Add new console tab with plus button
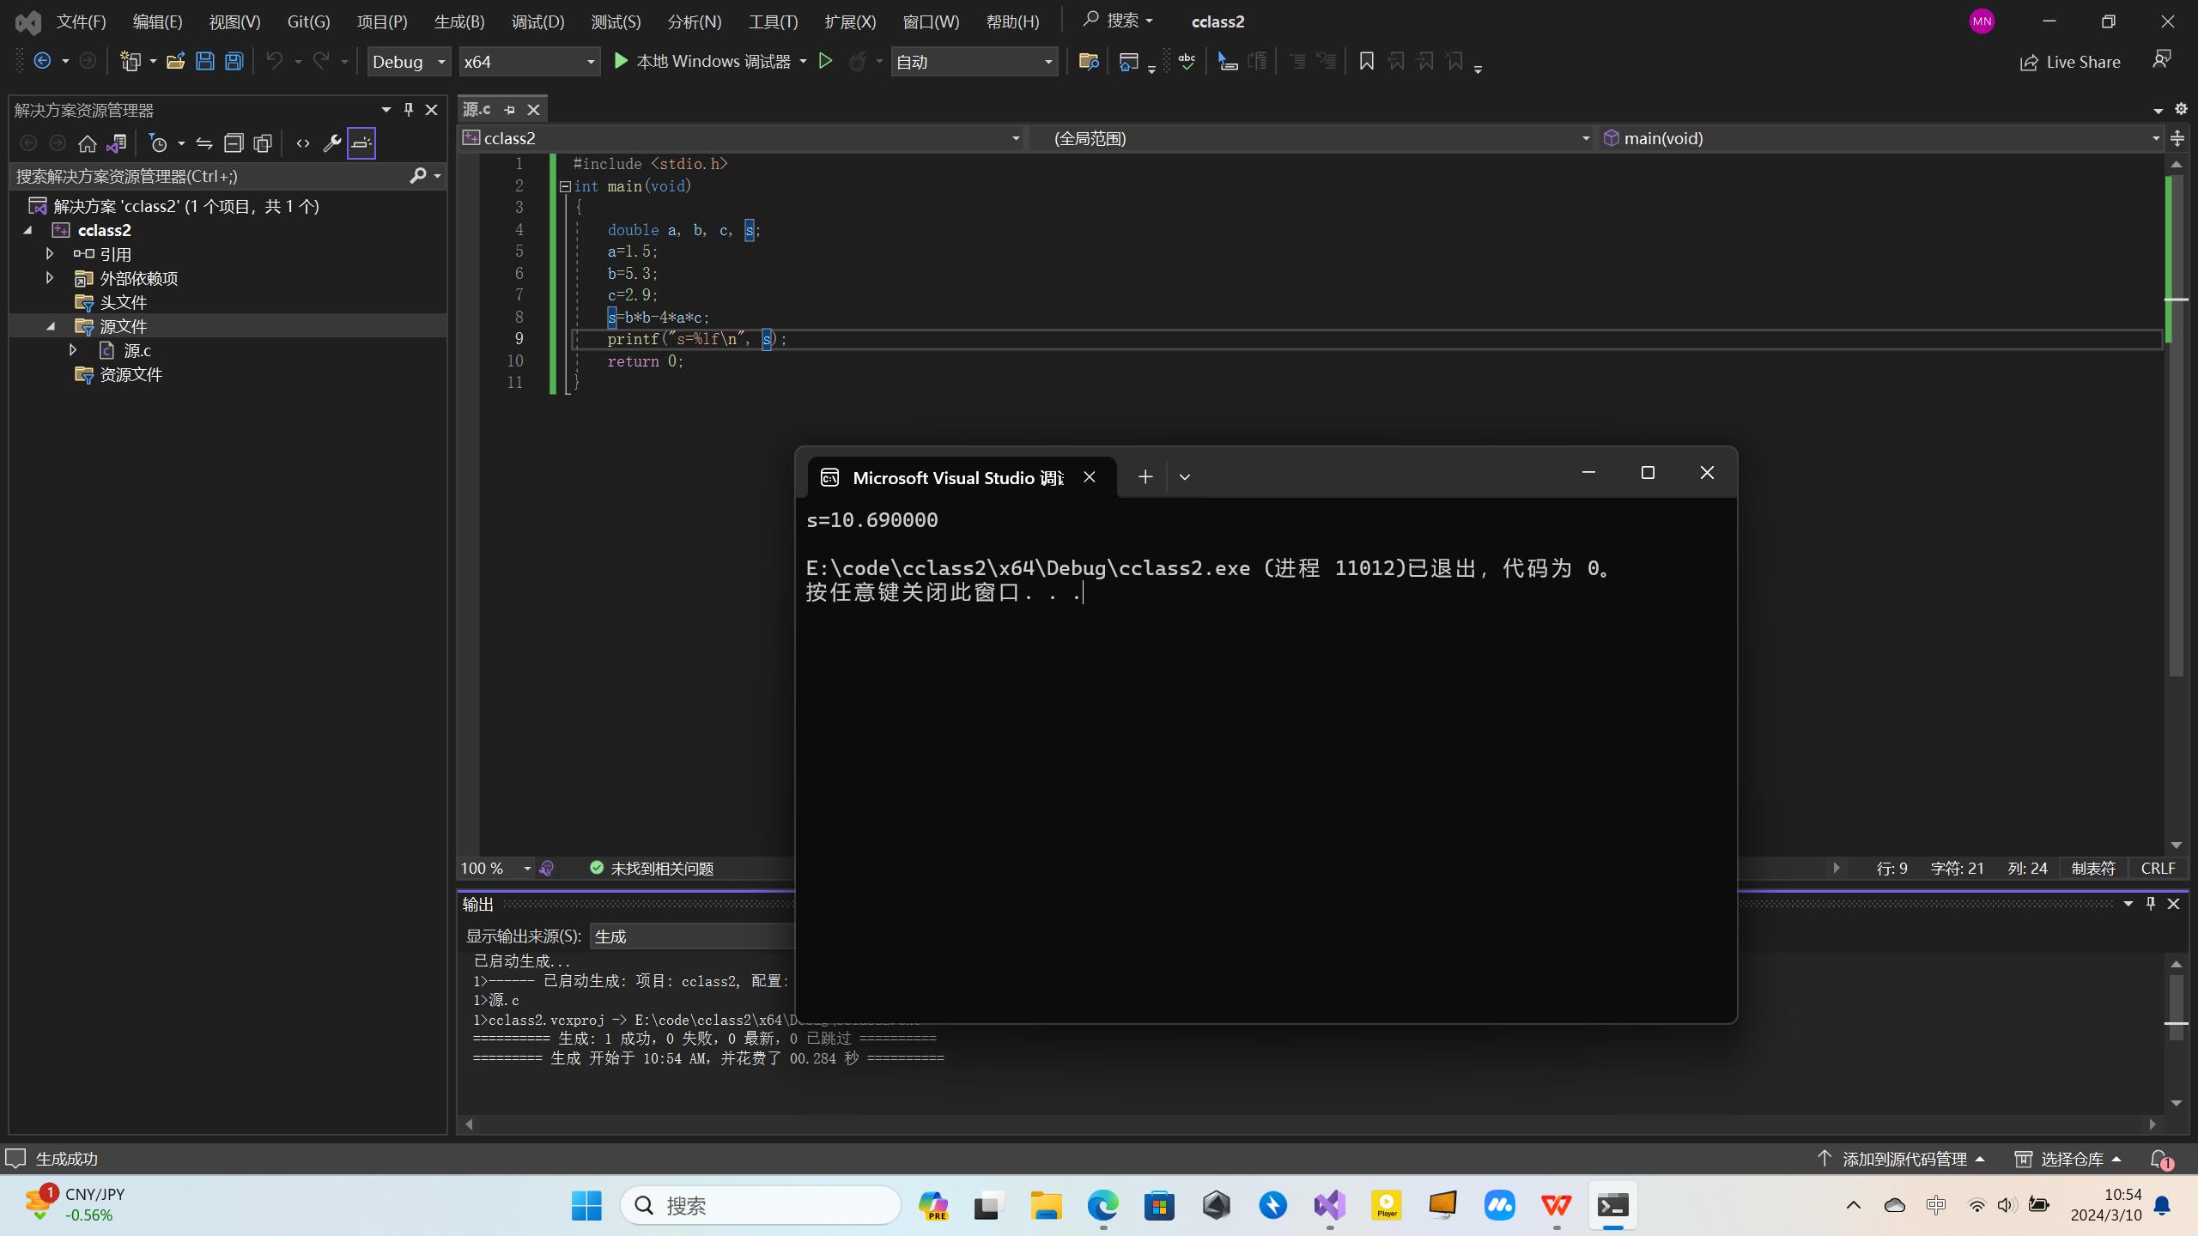Viewport: 2198px width, 1236px height. [x=1145, y=477]
